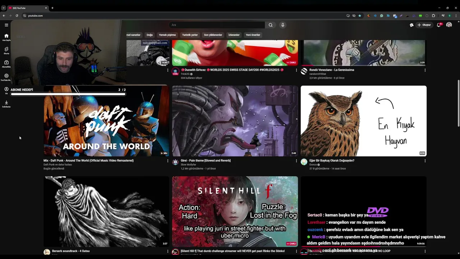Click the install app icon in address bar

[348, 15]
